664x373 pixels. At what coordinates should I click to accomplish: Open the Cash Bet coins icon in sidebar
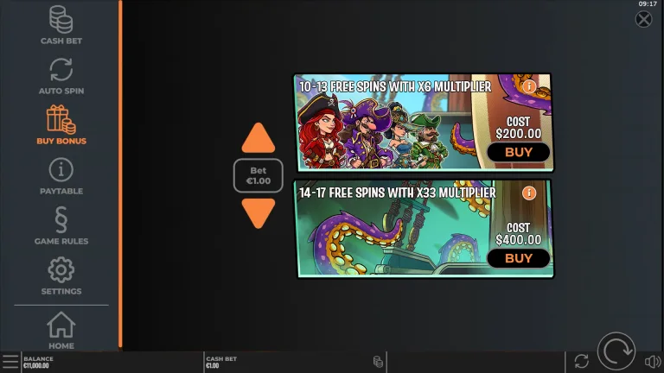[x=61, y=19]
